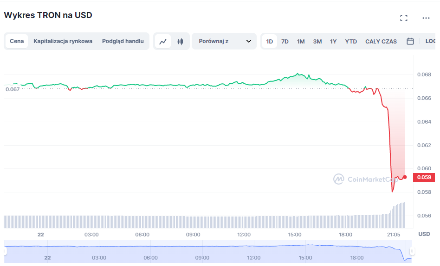440x266 pixels.
Task: Choose the YTD time range
Action: (x=351, y=41)
